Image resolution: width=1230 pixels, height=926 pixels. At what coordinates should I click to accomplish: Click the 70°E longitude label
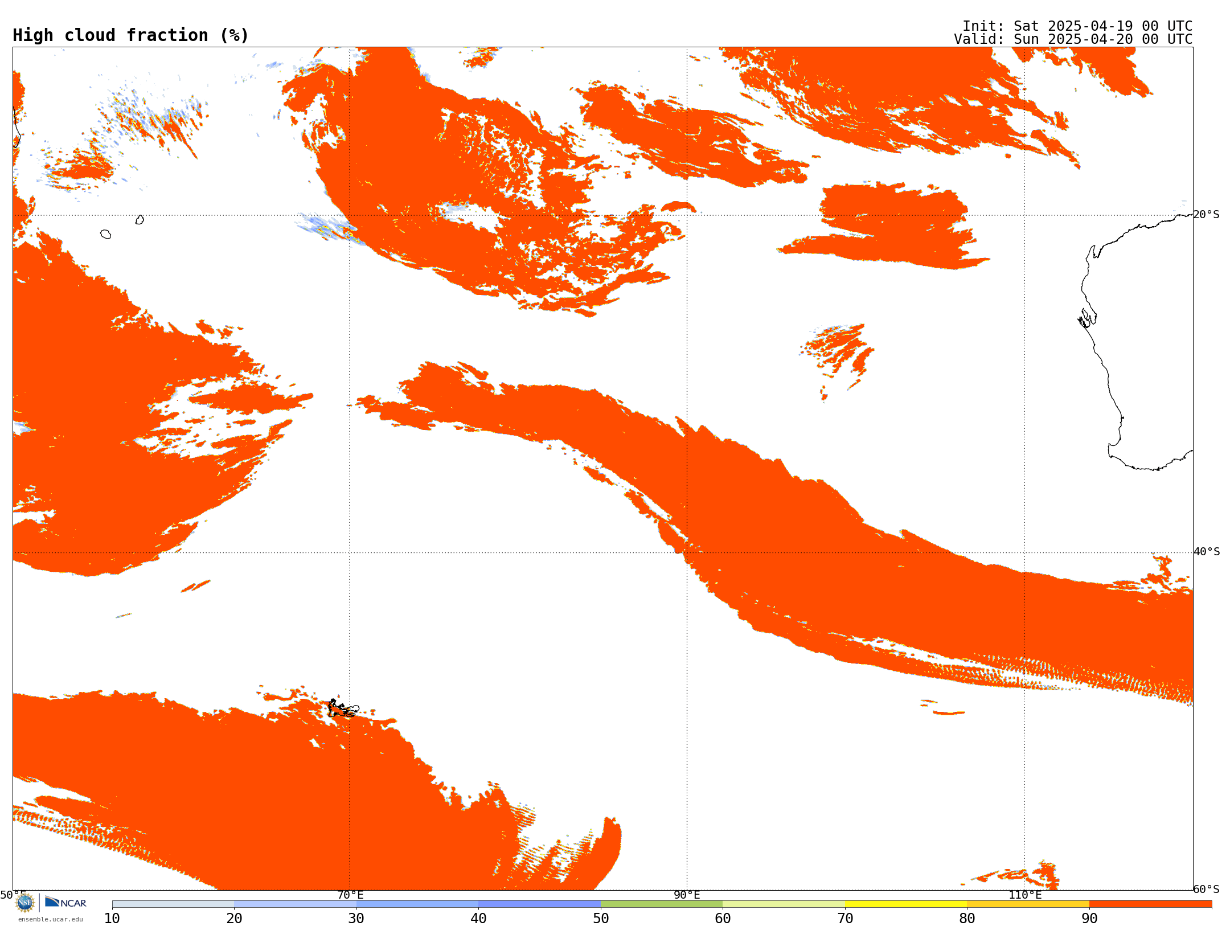click(350, 895)
